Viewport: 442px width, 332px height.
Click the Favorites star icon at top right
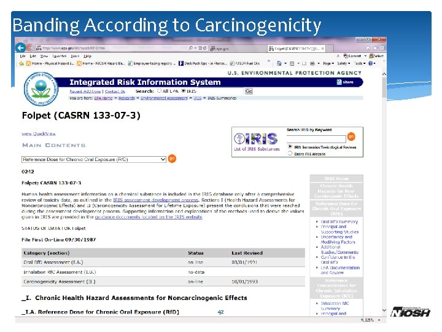pyautogui.click(x=375, y=49)
